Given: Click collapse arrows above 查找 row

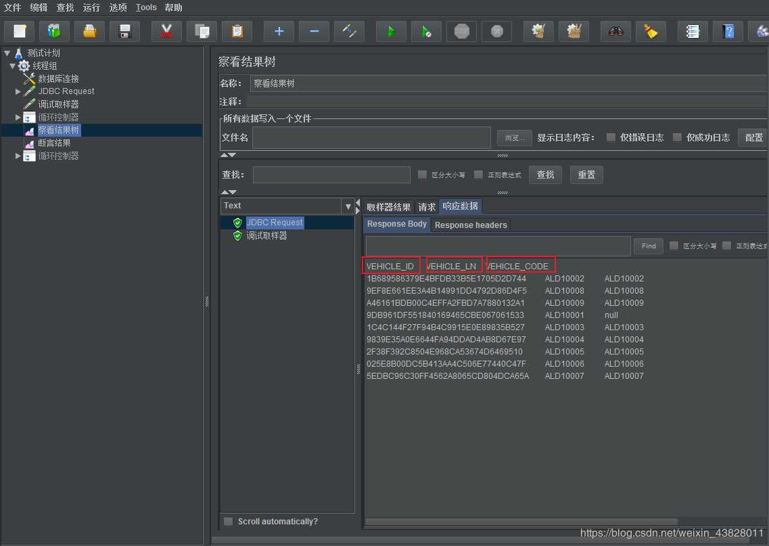Looking at the screenshot, I should pos(228,155).
